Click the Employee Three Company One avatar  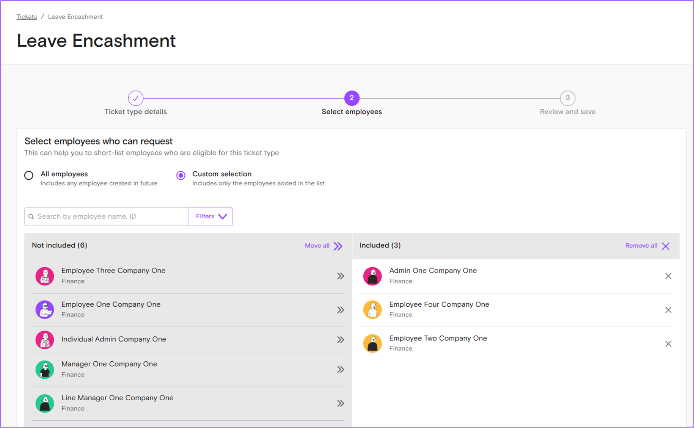point(45,276)
